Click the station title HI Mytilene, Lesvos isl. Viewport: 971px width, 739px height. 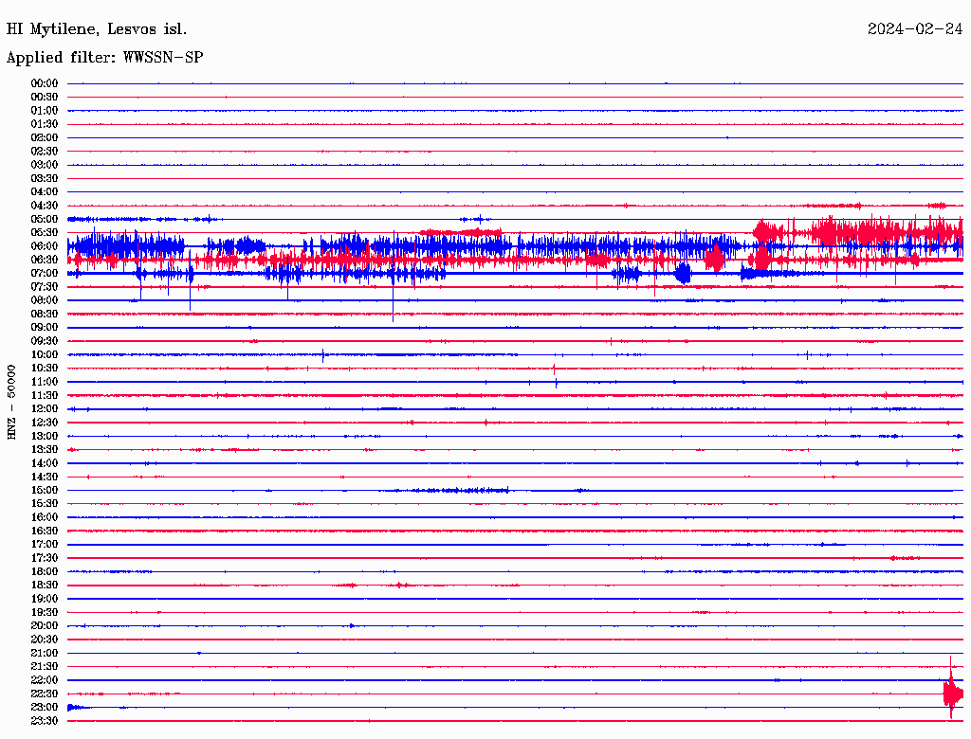pyautogui.click(x=96, y=29)
